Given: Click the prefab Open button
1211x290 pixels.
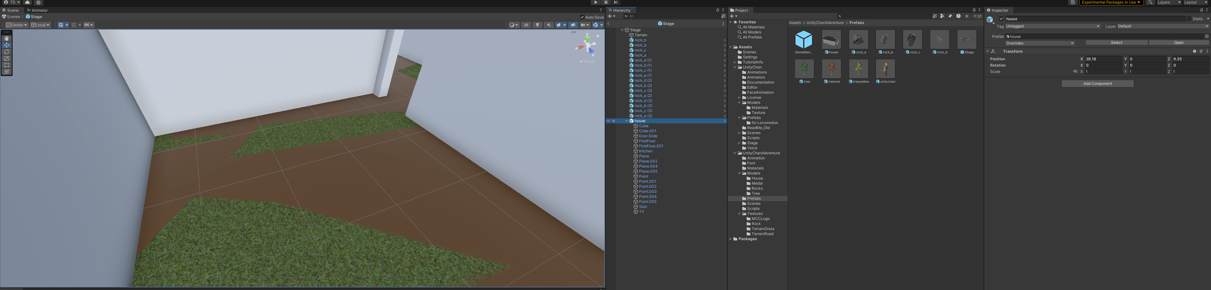Looking at the screenshot, I should point(1178,43).
